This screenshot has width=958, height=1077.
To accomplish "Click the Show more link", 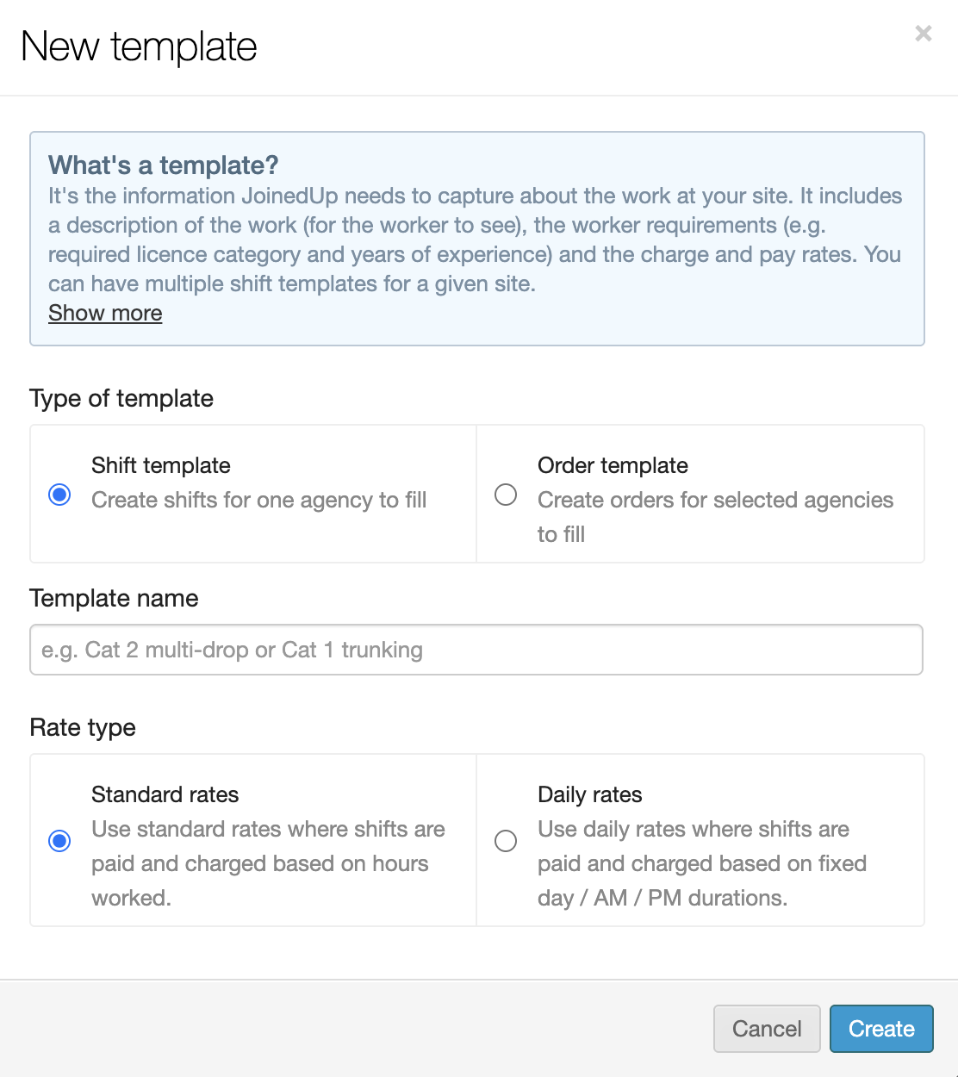I will (105, 313).
